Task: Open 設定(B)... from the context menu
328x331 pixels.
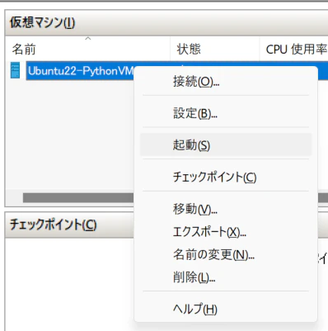Action: click(x=226, y=113)
